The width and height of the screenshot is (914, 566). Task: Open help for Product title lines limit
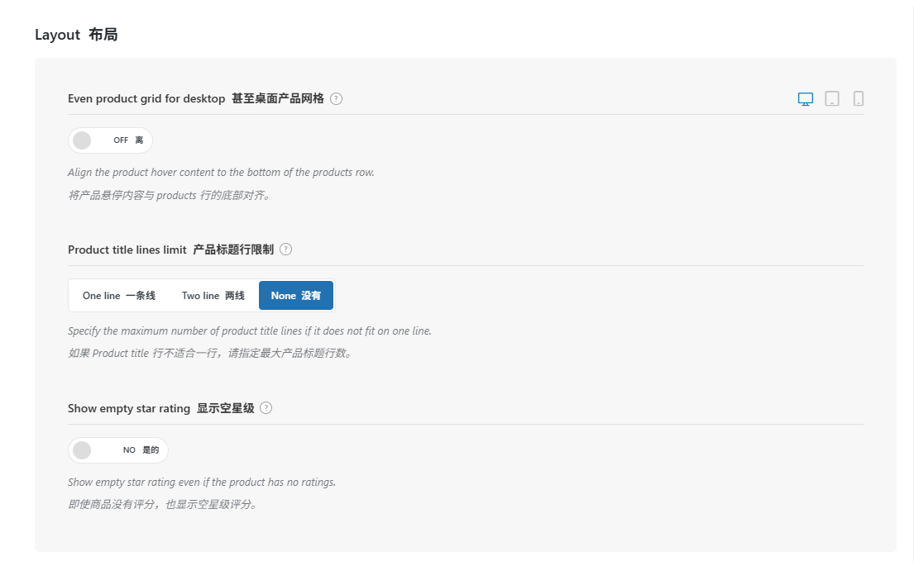(x=285, y=250)
